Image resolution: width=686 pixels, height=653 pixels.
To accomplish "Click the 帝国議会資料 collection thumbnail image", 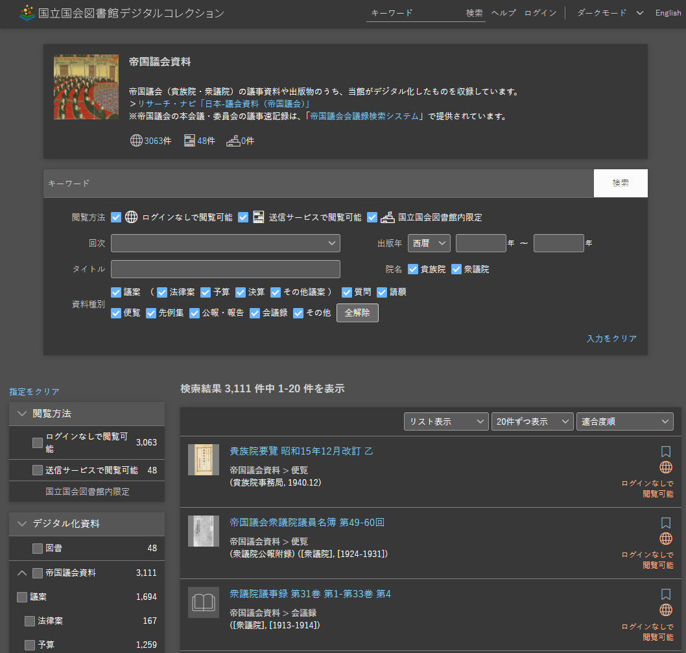I will pyautogui.click(x=86, y=87).
